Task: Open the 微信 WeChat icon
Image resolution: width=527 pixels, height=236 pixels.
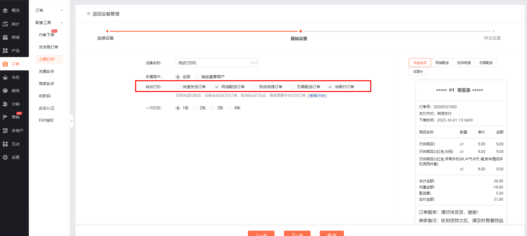Action: coord(5,91)
